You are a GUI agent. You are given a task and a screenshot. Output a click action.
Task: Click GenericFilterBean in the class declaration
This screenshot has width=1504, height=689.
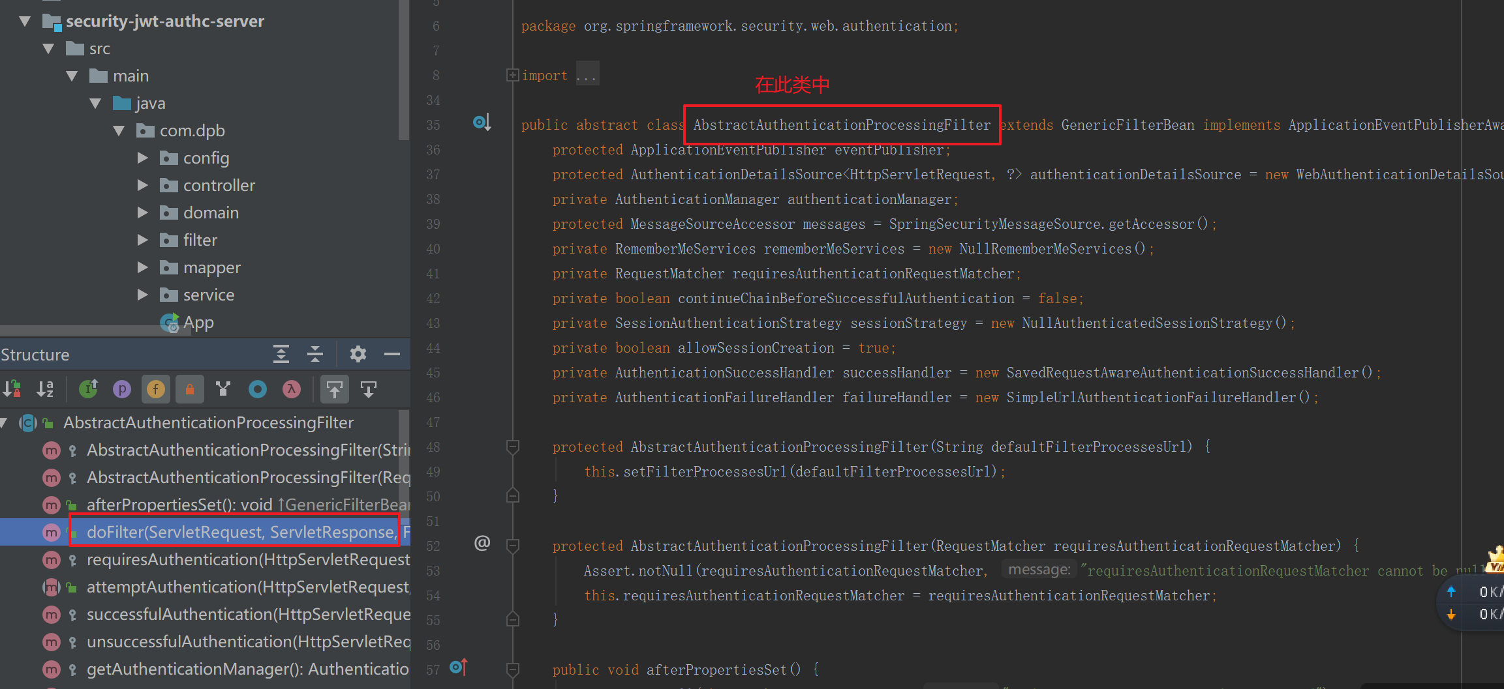1128,125
